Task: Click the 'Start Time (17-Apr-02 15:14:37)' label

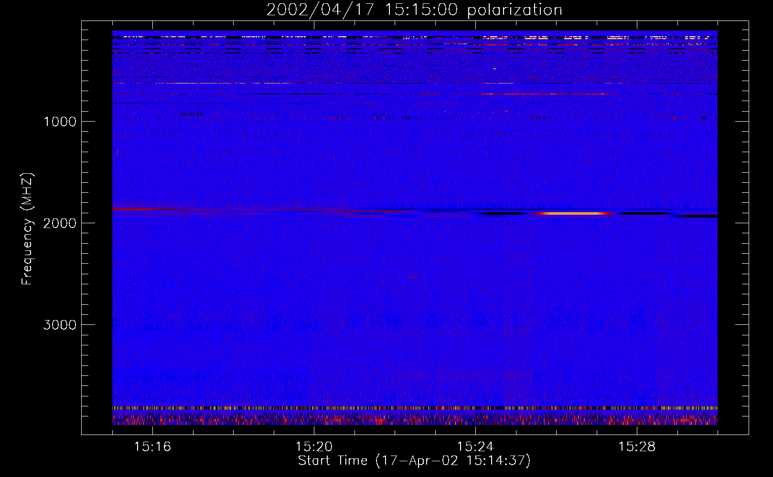Action: coord(414,461)
